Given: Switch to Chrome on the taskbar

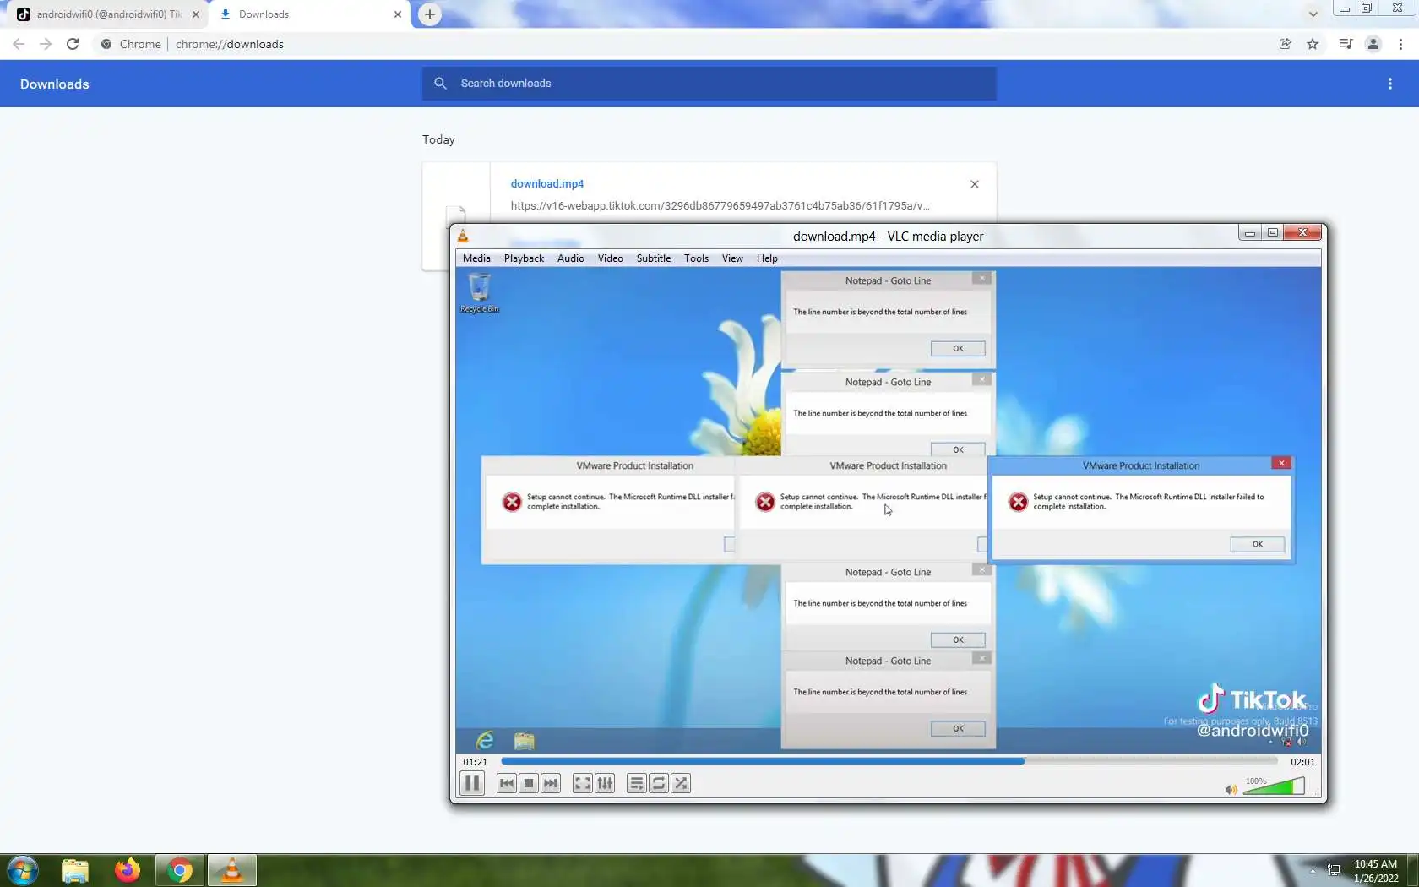Looking at the screenshot, I should coord(180,870).
